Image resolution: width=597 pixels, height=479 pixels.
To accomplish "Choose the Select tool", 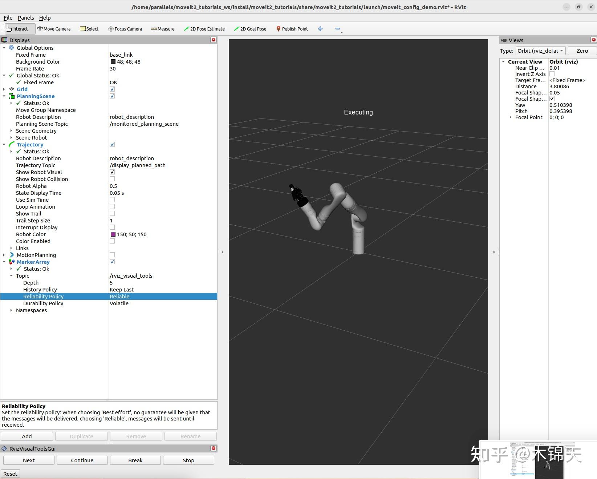I will click(x=89, y=29).
